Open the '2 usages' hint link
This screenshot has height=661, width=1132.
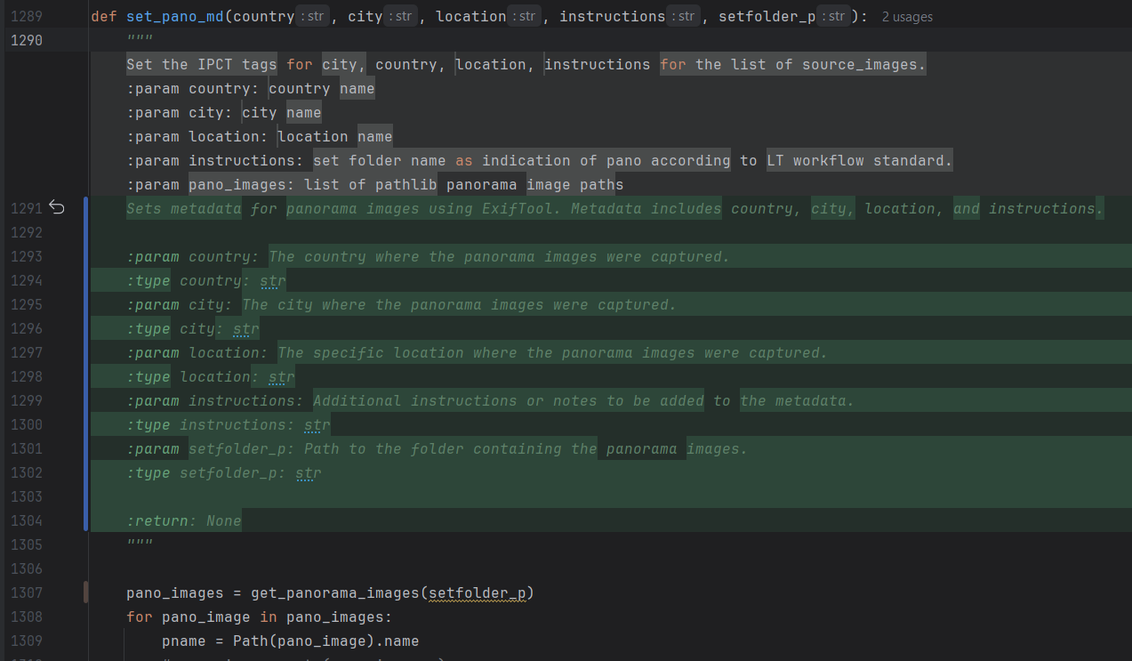click(907, 17)
